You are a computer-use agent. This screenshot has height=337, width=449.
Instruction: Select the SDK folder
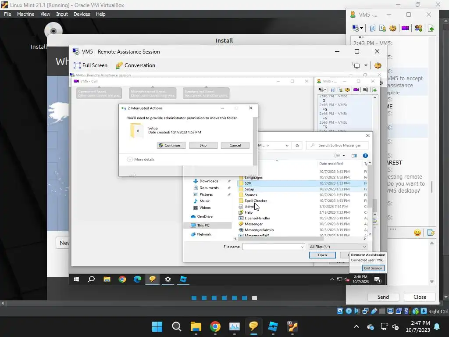248,183
